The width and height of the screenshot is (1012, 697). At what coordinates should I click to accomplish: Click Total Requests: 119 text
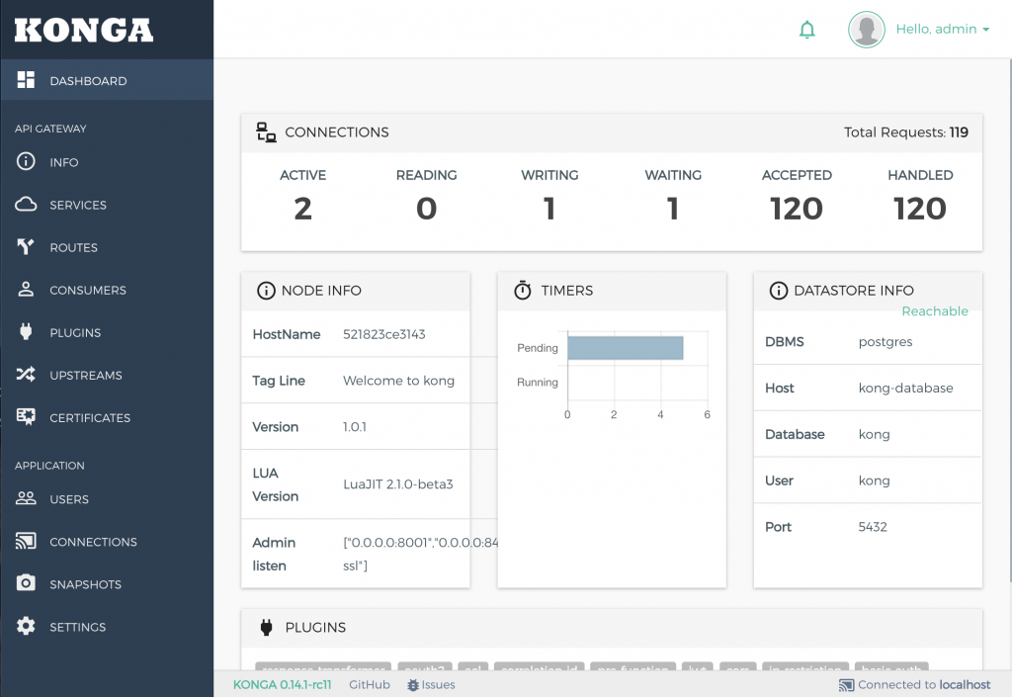click(906, 132)
